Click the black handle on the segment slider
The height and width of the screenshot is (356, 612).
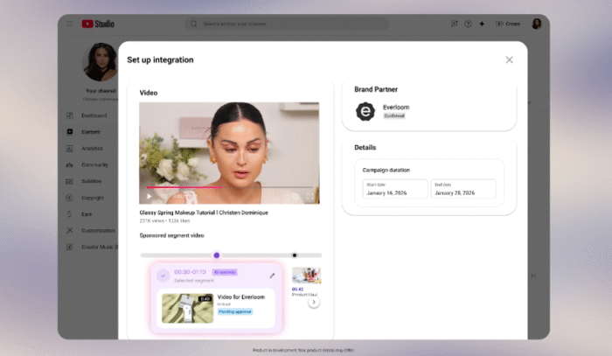[295, 255]
